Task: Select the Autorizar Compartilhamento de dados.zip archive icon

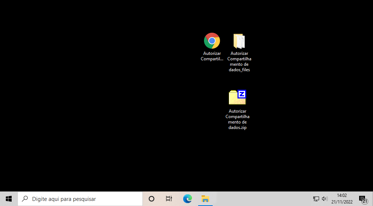Action: [237, 98]
